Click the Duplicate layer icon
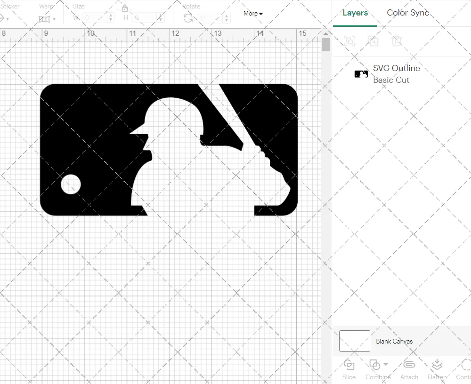471x384 pixels. point(374,41)
